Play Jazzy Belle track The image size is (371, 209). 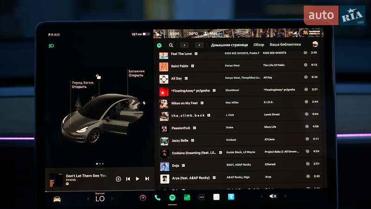pyautogui.click(x=240, y=141)
